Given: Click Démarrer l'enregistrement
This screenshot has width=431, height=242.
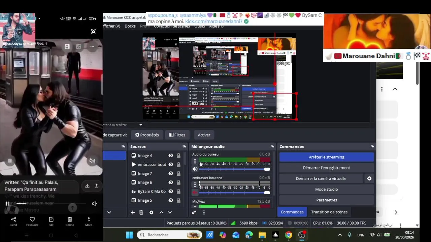Looking at the screenshot, I should [327, 168].
